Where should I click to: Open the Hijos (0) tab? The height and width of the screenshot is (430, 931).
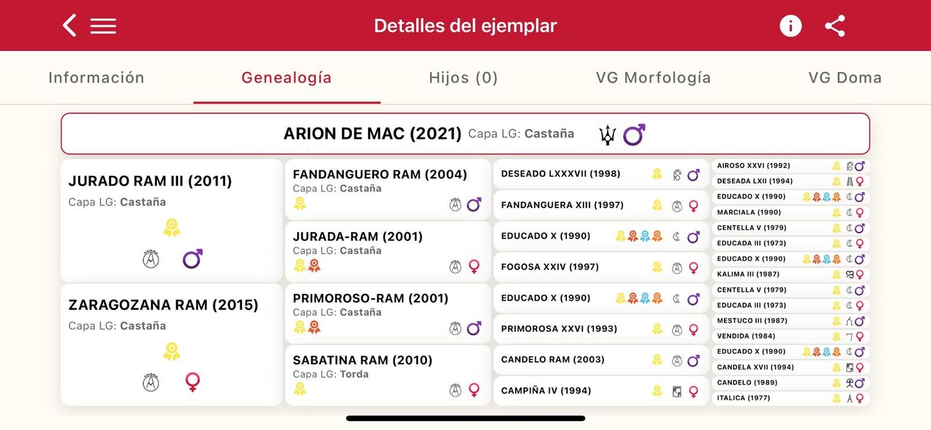click(463, 77)
